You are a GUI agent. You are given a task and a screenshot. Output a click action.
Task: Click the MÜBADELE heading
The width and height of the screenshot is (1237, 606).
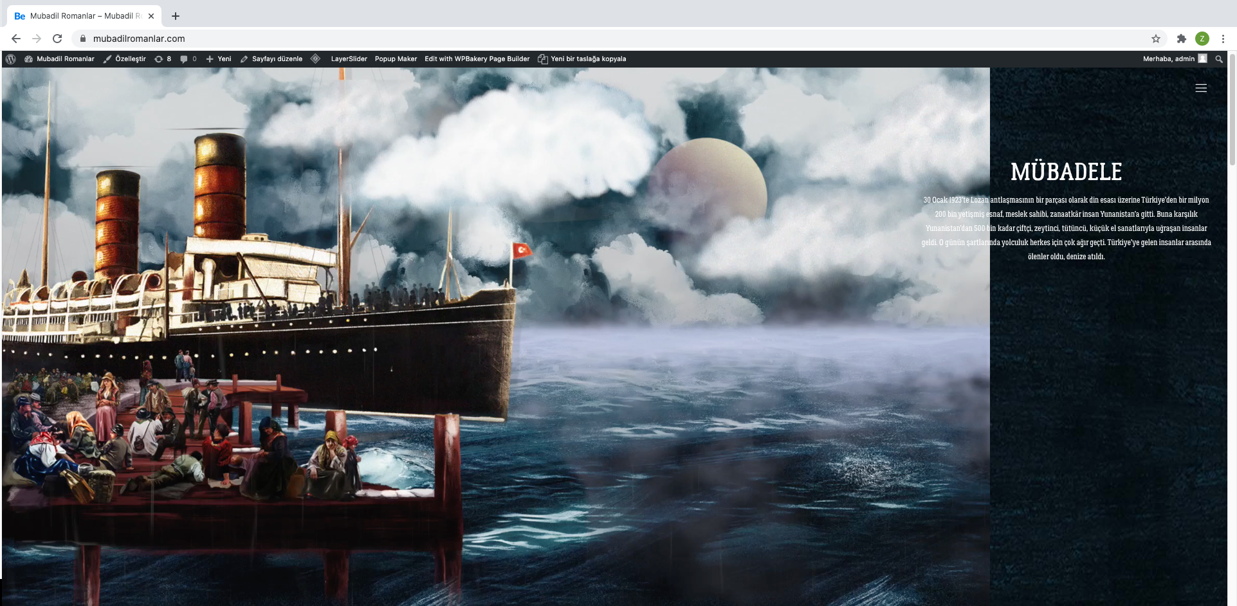tap(1066, 172)
